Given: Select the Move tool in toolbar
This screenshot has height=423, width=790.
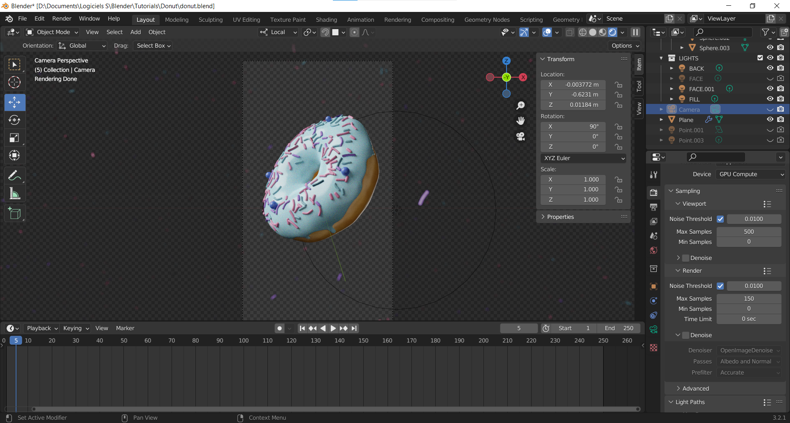Looking at the screenshot, I should click(15, 102).
